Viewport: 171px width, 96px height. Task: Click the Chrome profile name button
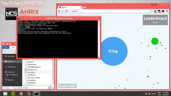154,5
